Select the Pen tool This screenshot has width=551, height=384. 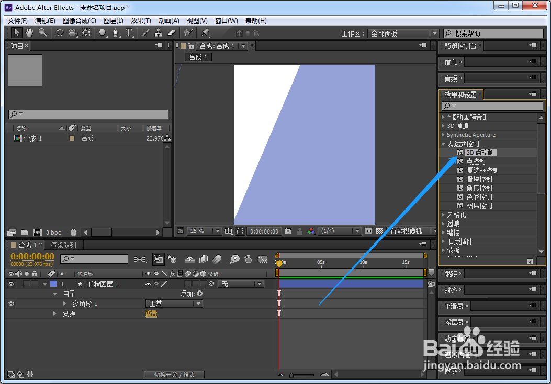[x=115, y=33]
